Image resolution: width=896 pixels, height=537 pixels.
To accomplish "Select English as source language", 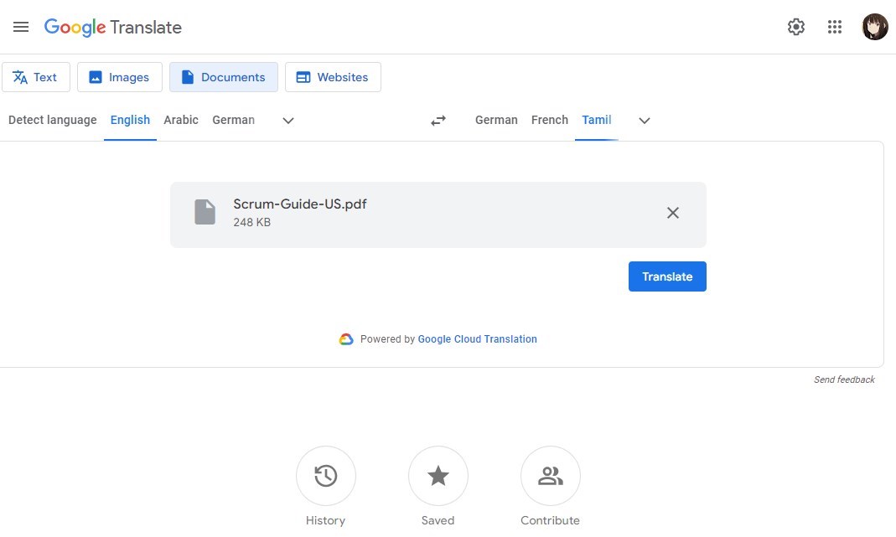I will tap(130, 120).
